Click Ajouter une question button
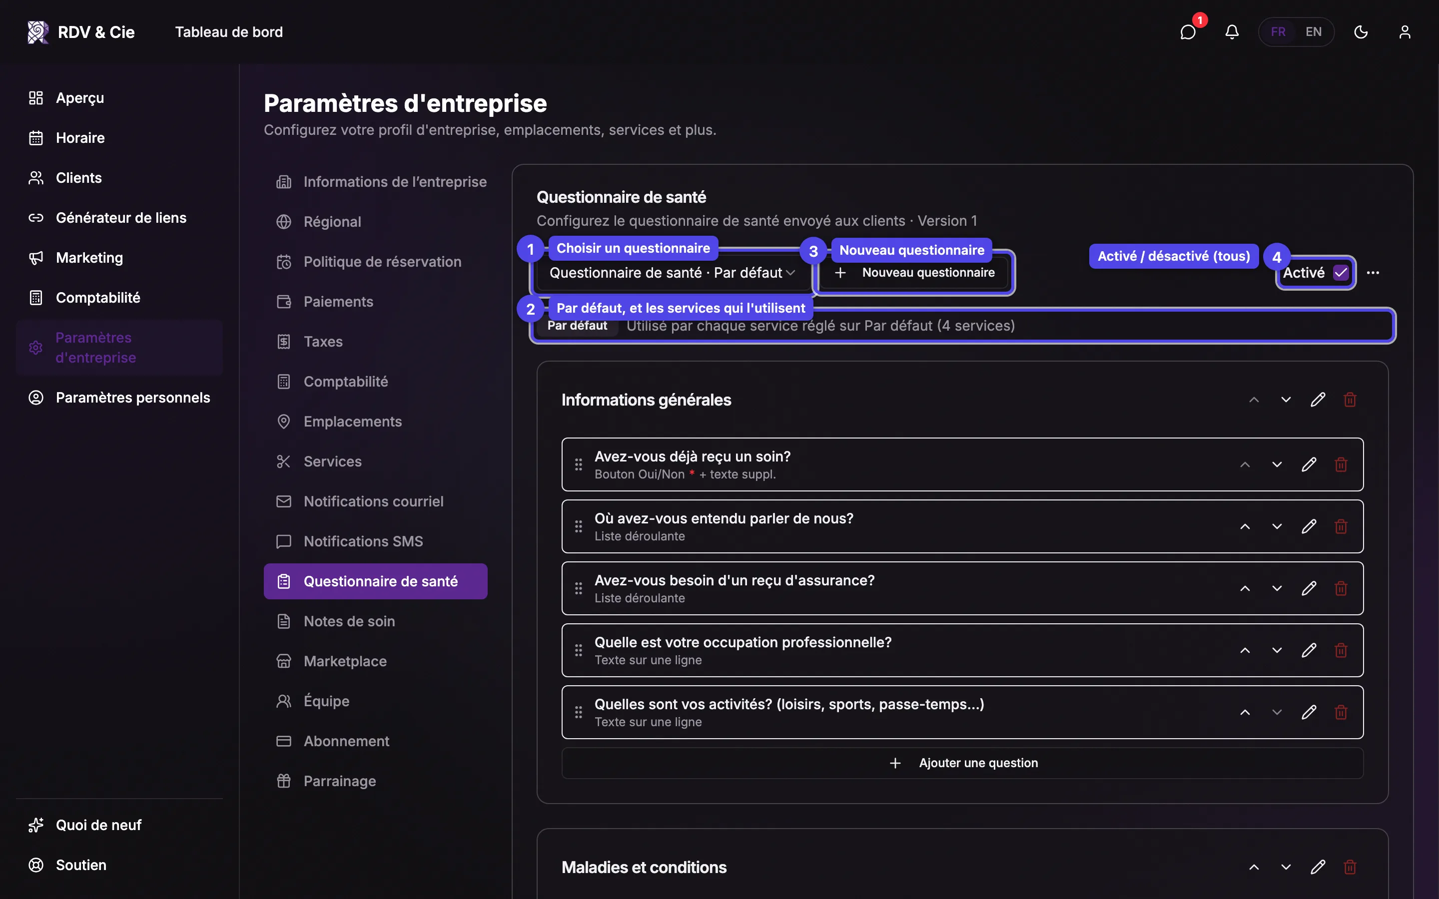1439x899 pixels. coord(962,763)
